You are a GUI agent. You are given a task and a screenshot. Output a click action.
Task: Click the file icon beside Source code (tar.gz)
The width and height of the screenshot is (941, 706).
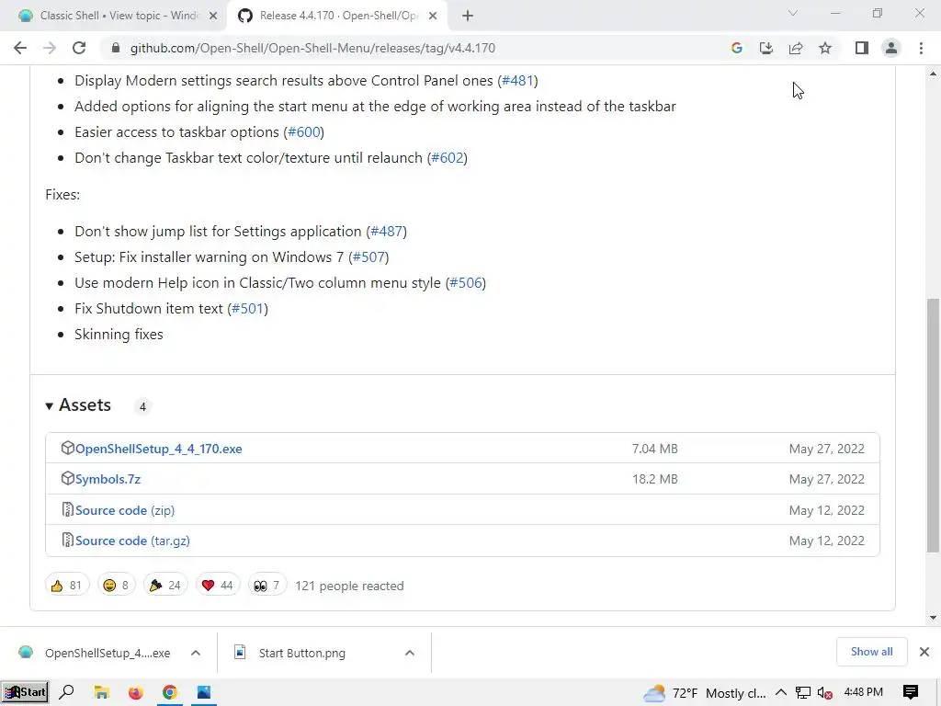(67, 541)
